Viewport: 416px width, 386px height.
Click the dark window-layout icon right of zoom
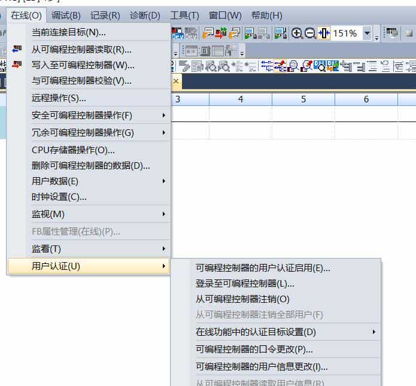(392, 33)
